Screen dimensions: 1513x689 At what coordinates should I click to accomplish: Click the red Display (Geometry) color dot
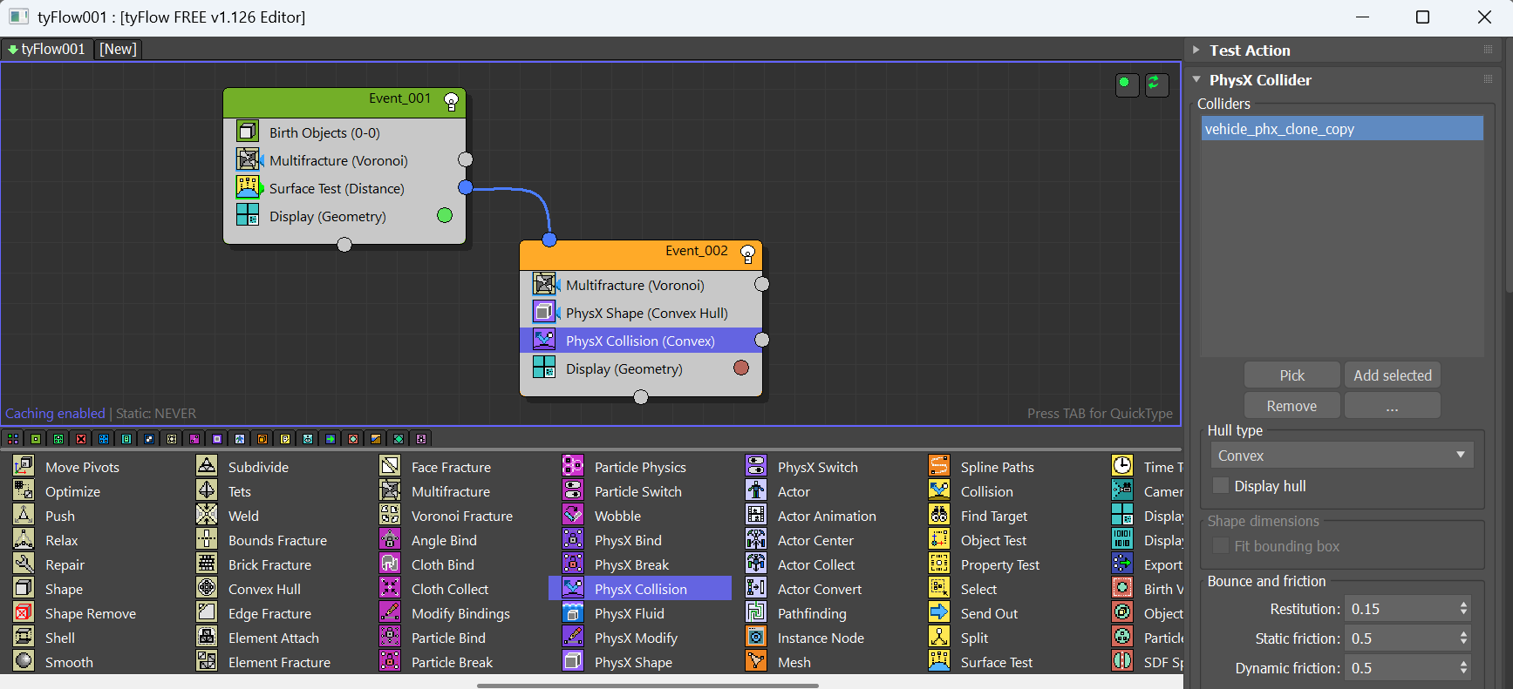741,368
